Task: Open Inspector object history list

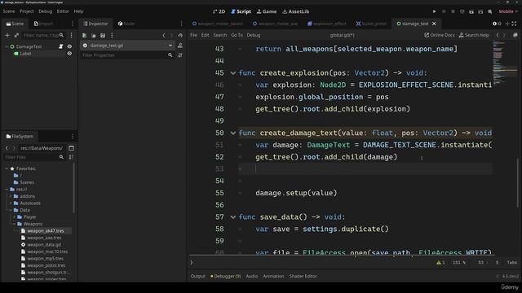Action: (180, 35)
